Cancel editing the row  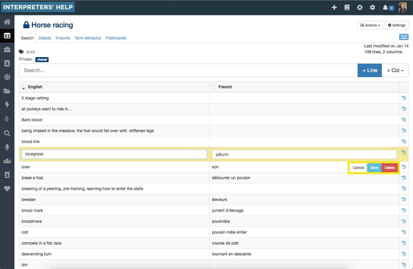[358, 168]
